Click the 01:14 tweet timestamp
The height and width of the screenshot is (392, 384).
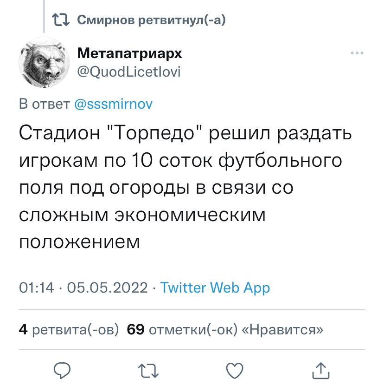pos(36,287)
